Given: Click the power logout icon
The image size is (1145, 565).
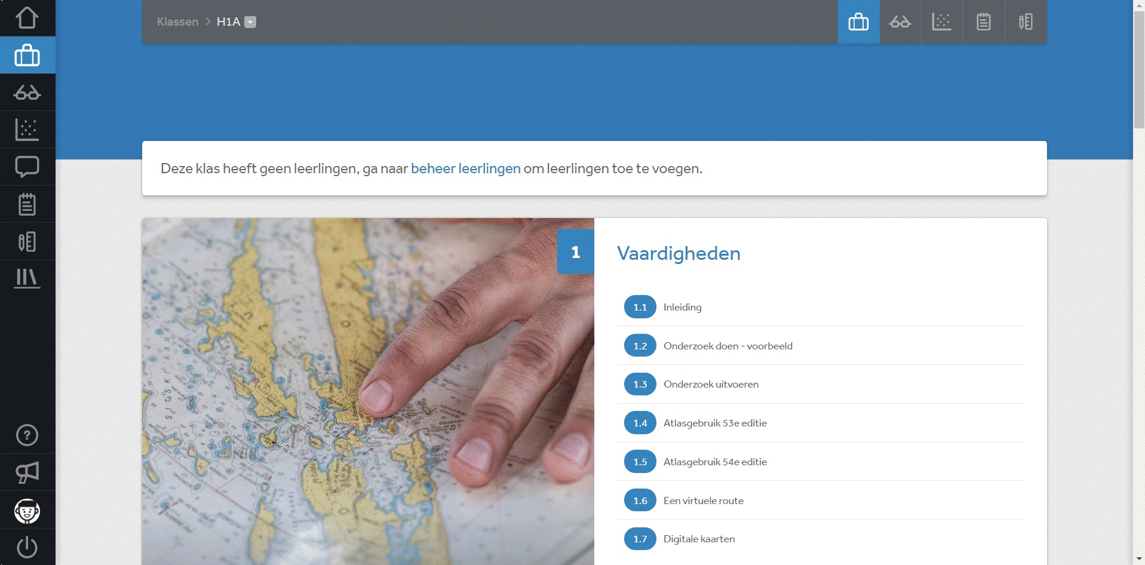Looking at the screenshot, I should 27,547.
